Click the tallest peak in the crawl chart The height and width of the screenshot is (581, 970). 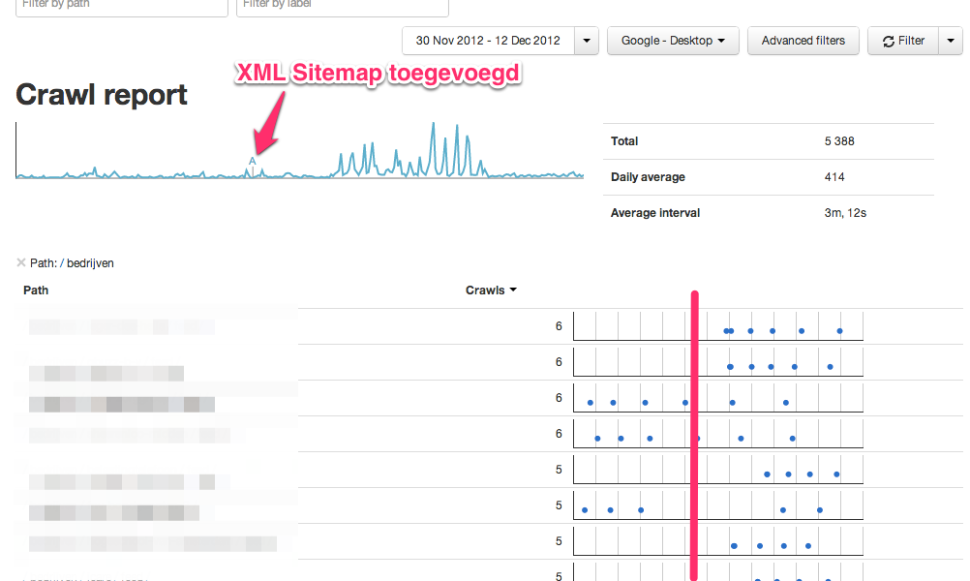(433, 126)
